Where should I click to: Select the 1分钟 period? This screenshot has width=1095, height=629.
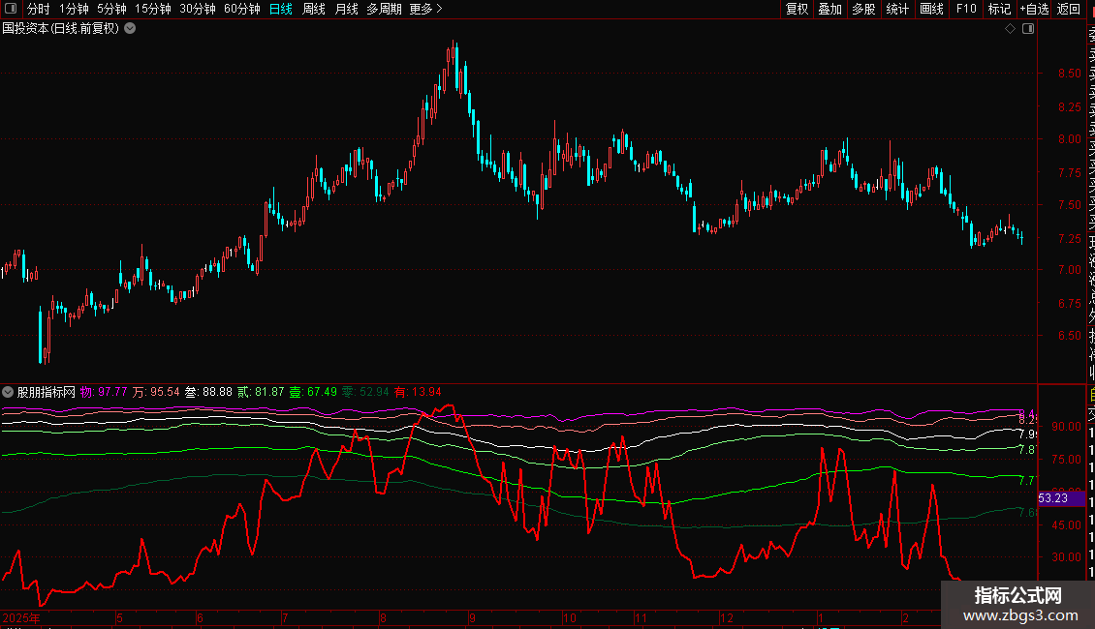(74, 9)
